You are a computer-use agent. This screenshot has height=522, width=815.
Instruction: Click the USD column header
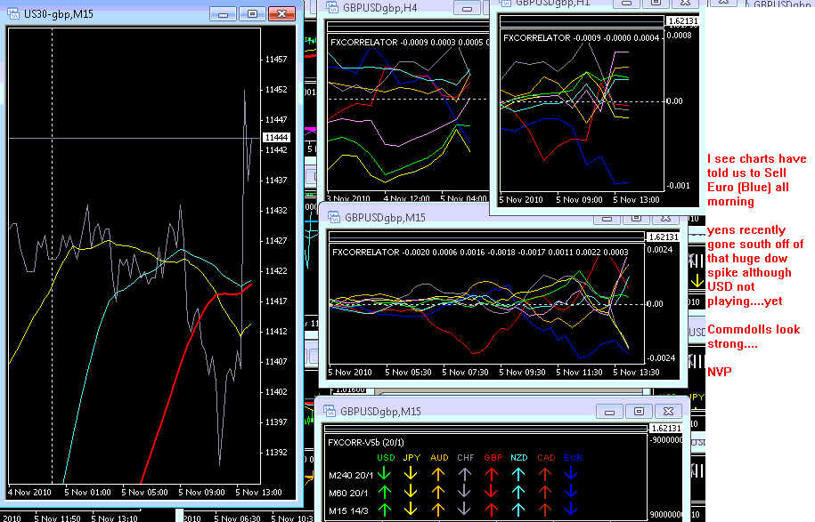386,458
